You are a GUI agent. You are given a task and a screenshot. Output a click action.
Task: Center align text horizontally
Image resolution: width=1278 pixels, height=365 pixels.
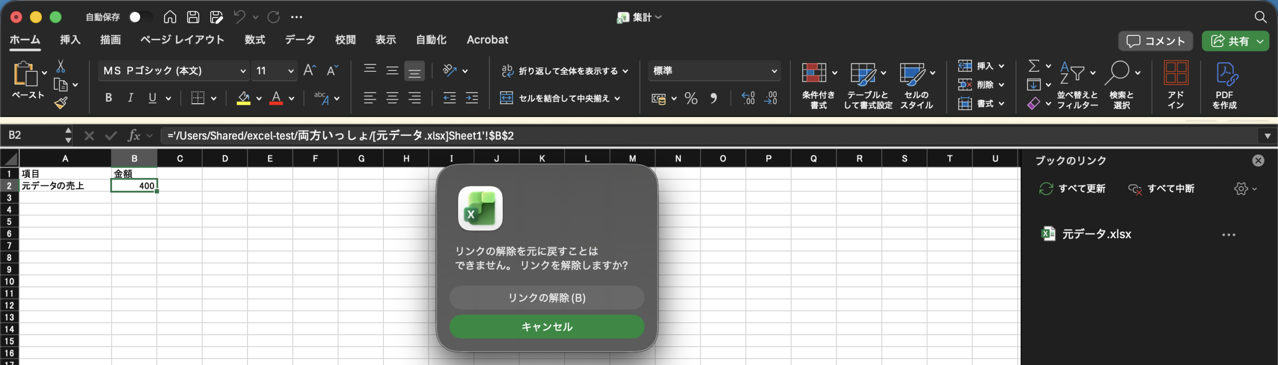(x=392, y=98)
